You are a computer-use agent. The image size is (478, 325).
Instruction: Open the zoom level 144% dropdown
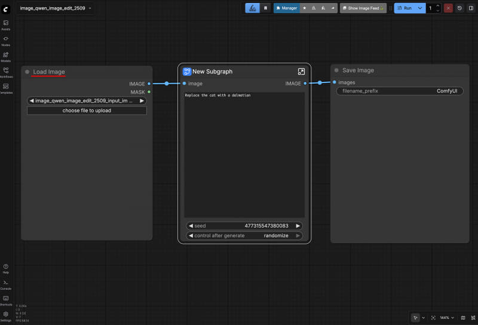click(447, 318)
